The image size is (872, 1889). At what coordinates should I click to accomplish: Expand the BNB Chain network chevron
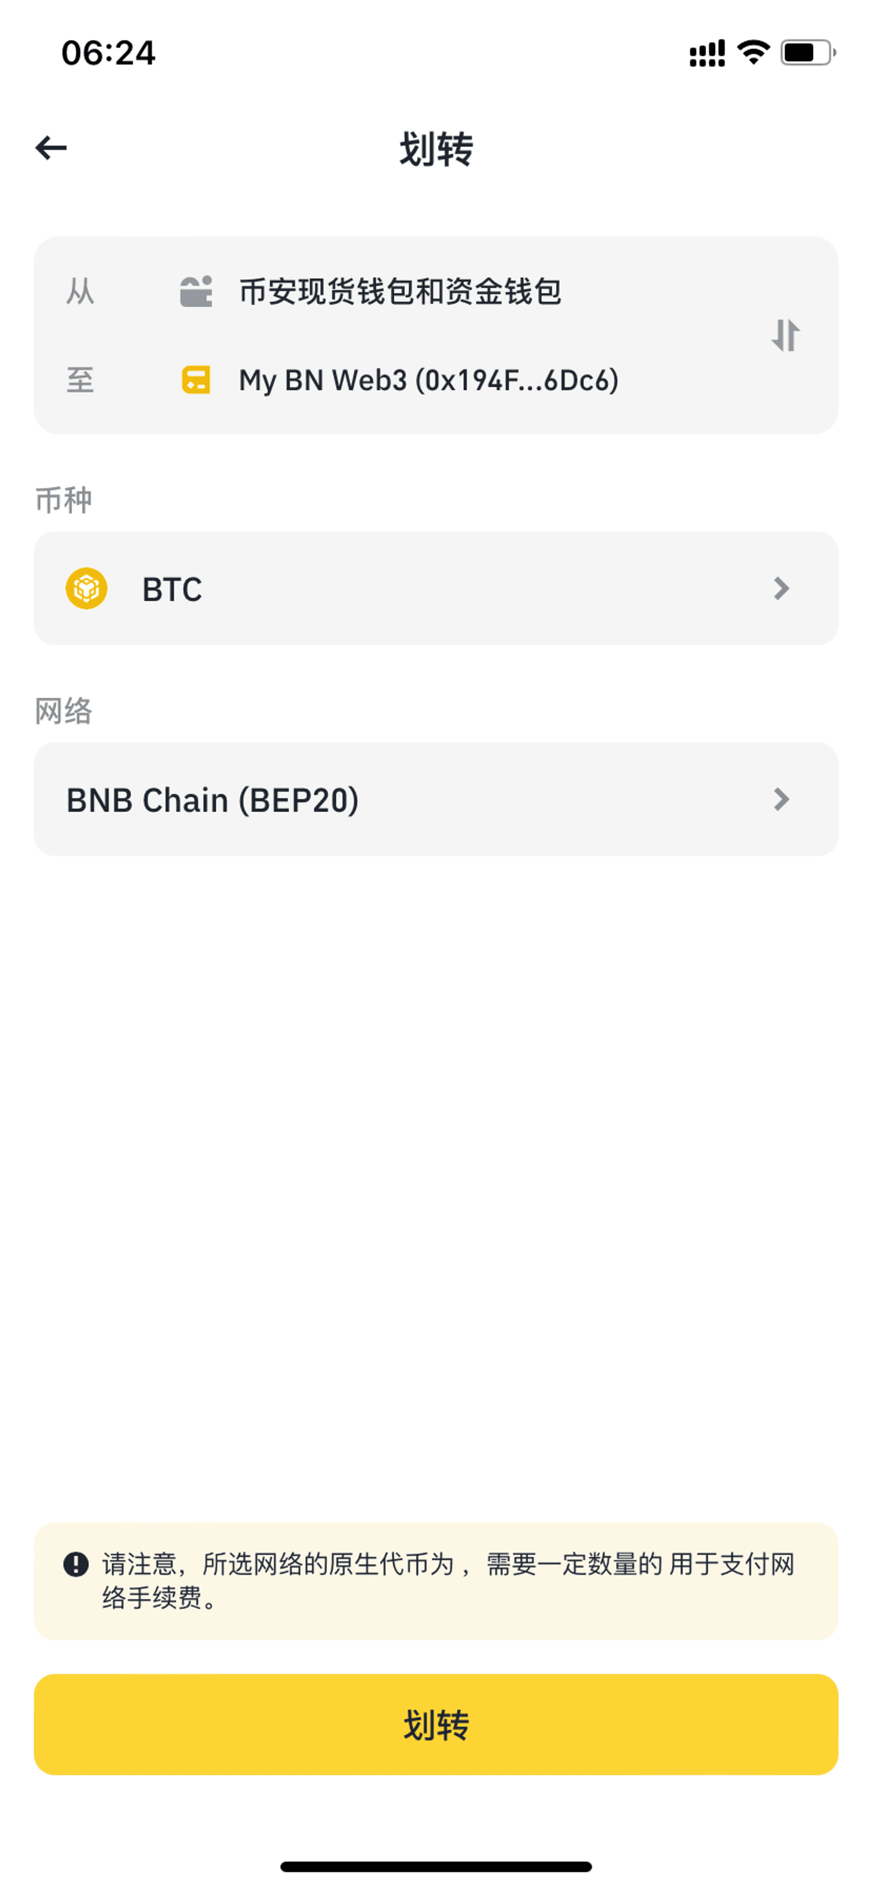pos(781,799)
